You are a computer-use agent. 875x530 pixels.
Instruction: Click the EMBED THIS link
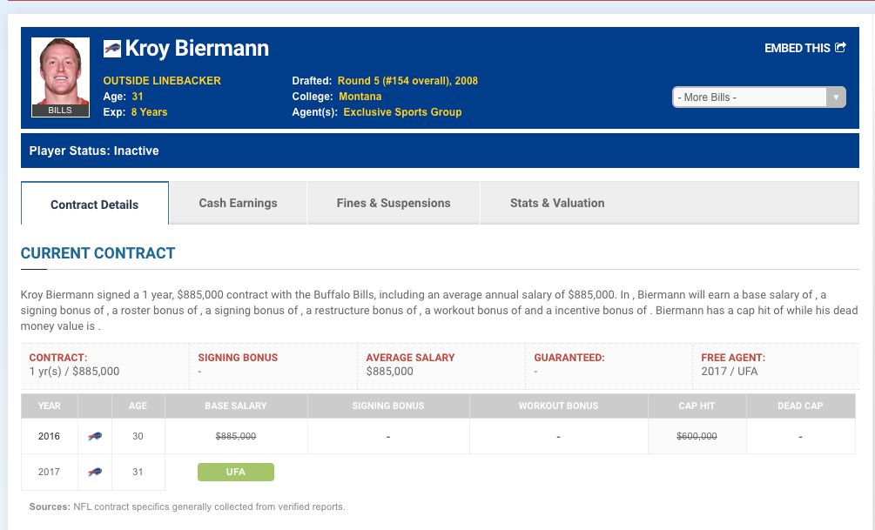(797, 48)
